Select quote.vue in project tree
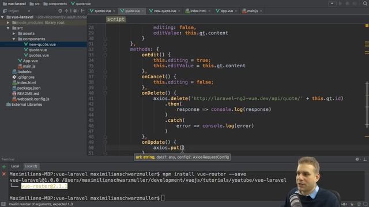369x207 pixels. click(x=37, y=50)
